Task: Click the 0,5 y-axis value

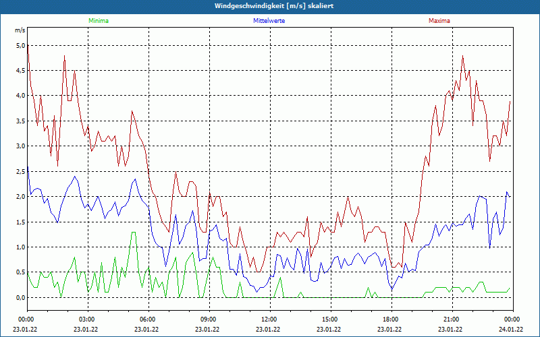Action: tap(20, 272)
